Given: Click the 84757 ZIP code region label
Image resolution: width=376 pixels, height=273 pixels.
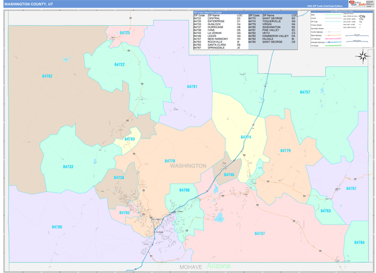Looking at the screenshot, I should point(305,92).
